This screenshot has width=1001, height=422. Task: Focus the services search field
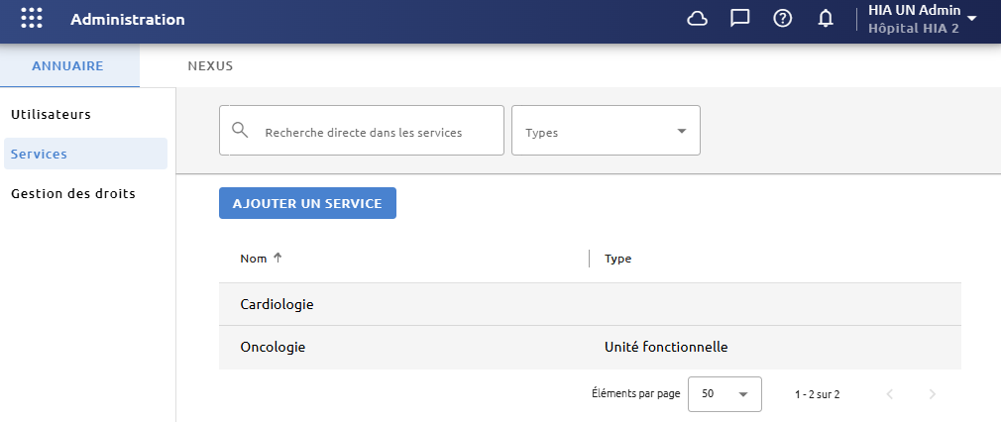point(362,130)
